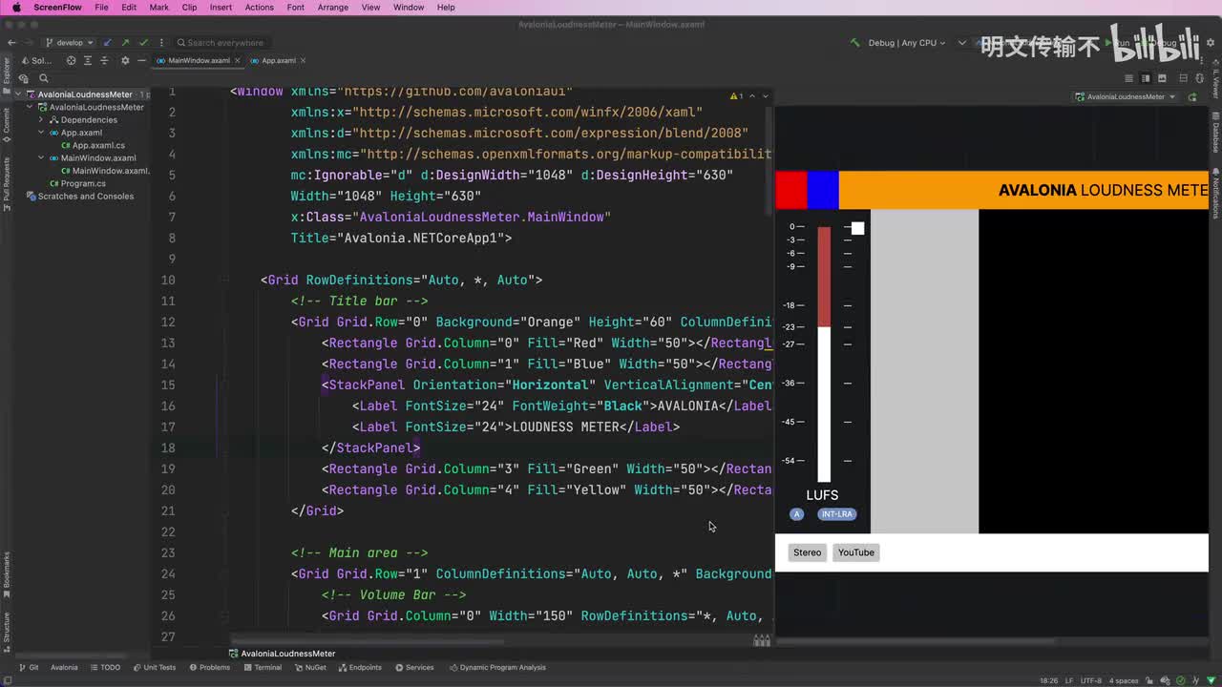
Task: Open the develop branch dropdown
Action: point(70,43)
